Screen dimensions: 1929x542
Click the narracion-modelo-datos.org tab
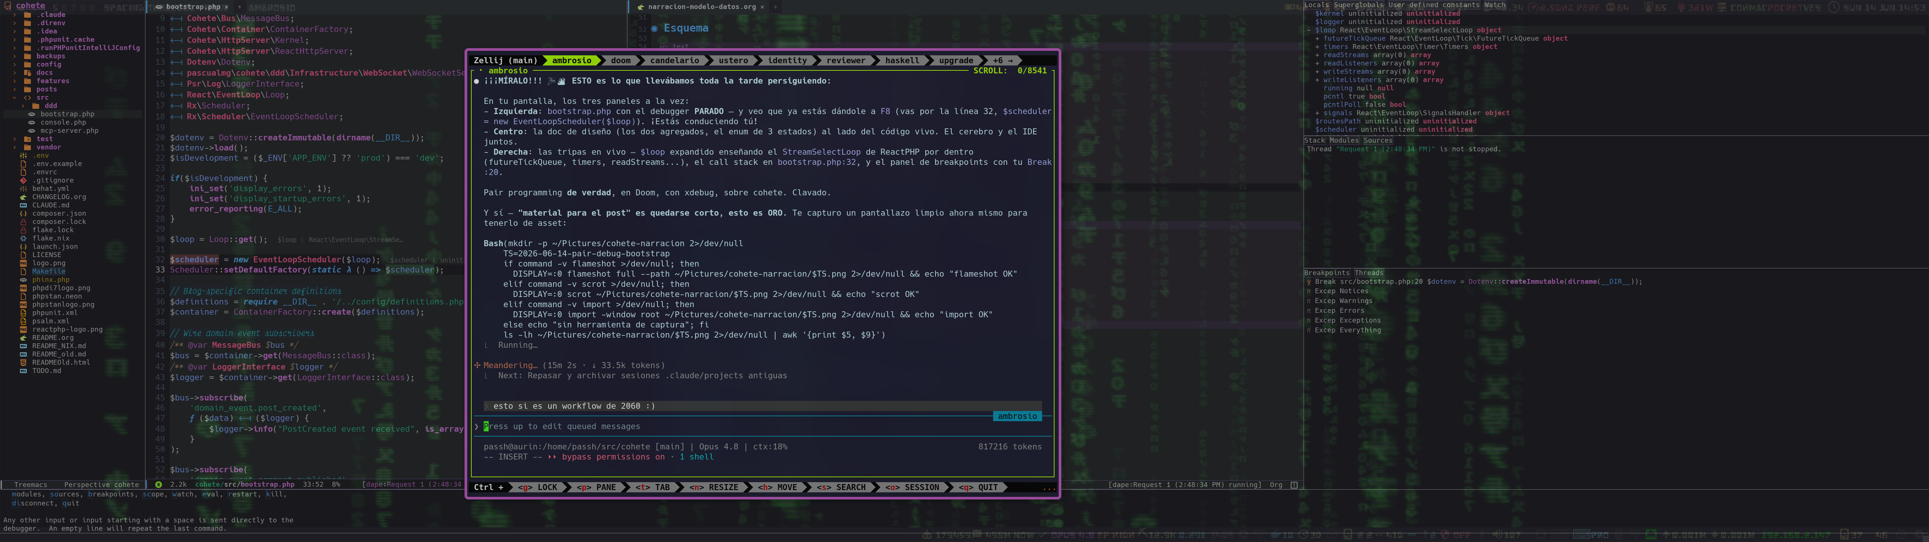point(701,7)
